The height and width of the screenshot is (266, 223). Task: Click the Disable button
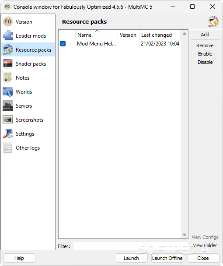pyautogui.click(x=205, y=62)
